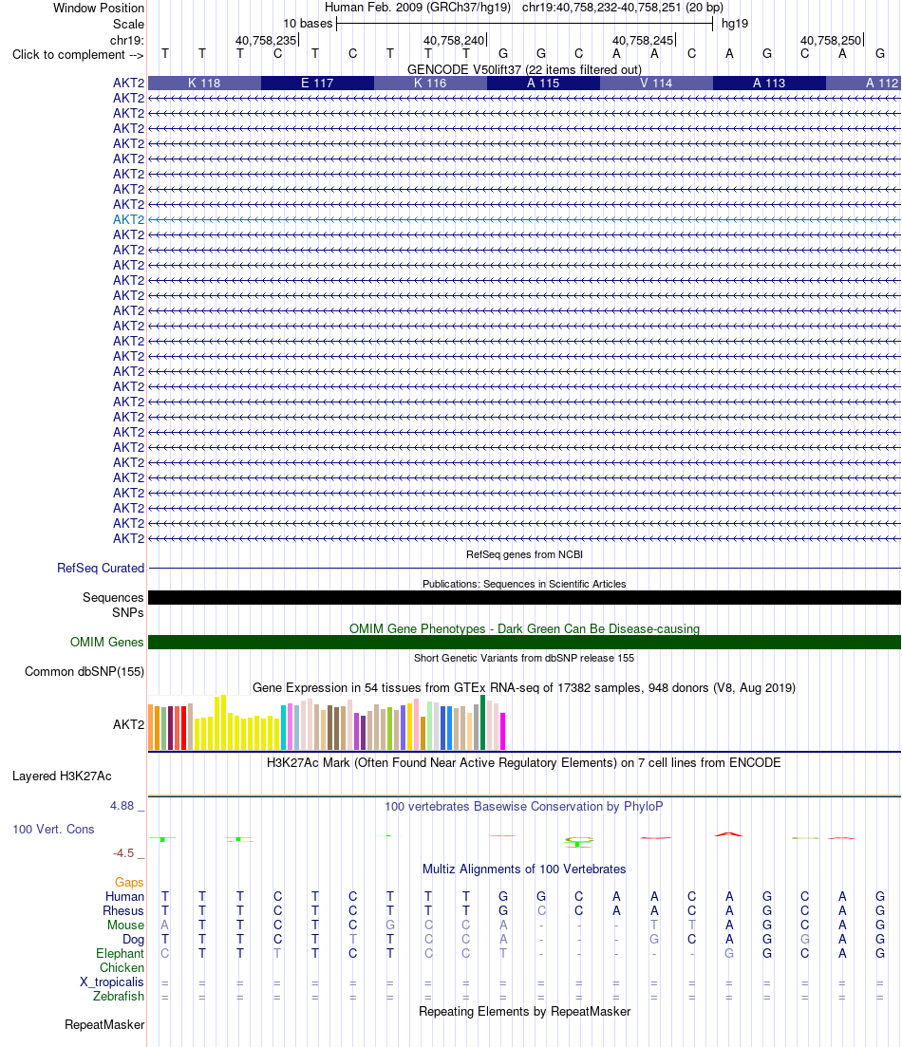Click the -4.5 PhyloP lower value
Screen dimensions: 902x1047
(123, 853)
